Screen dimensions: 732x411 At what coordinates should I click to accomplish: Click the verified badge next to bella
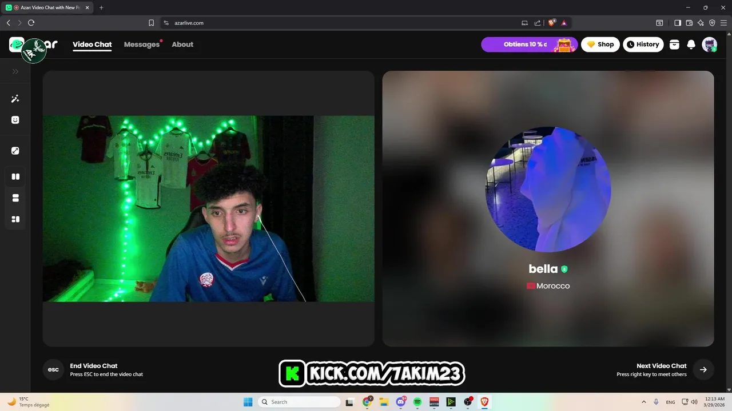564,269
